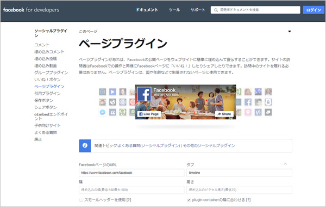Click the padlock icon tile
This screenshot has height=207, width=326.
(x=268, y=102)
